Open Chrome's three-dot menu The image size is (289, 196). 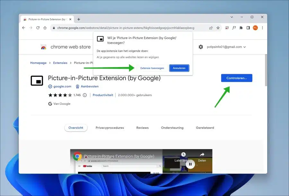point(262,28)
